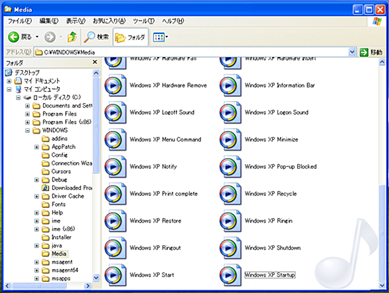Toggle the Folders (フォルダ) pane button
This screenshot has width=389, height=293.
click(131, 37)
